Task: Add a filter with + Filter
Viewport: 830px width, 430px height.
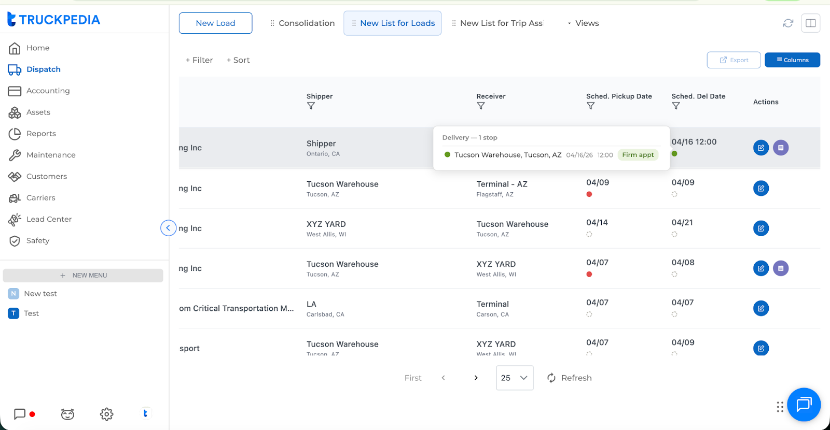Action: coord(199,60)
